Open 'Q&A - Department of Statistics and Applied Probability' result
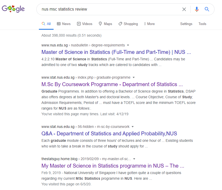This screenshot has height=190, width=222. pos(109,134)
